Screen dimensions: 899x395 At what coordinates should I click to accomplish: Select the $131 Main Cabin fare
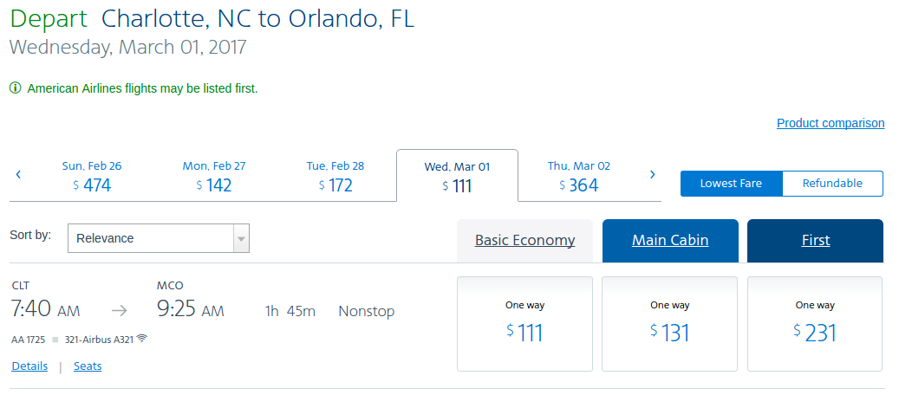tap(669, 324)
